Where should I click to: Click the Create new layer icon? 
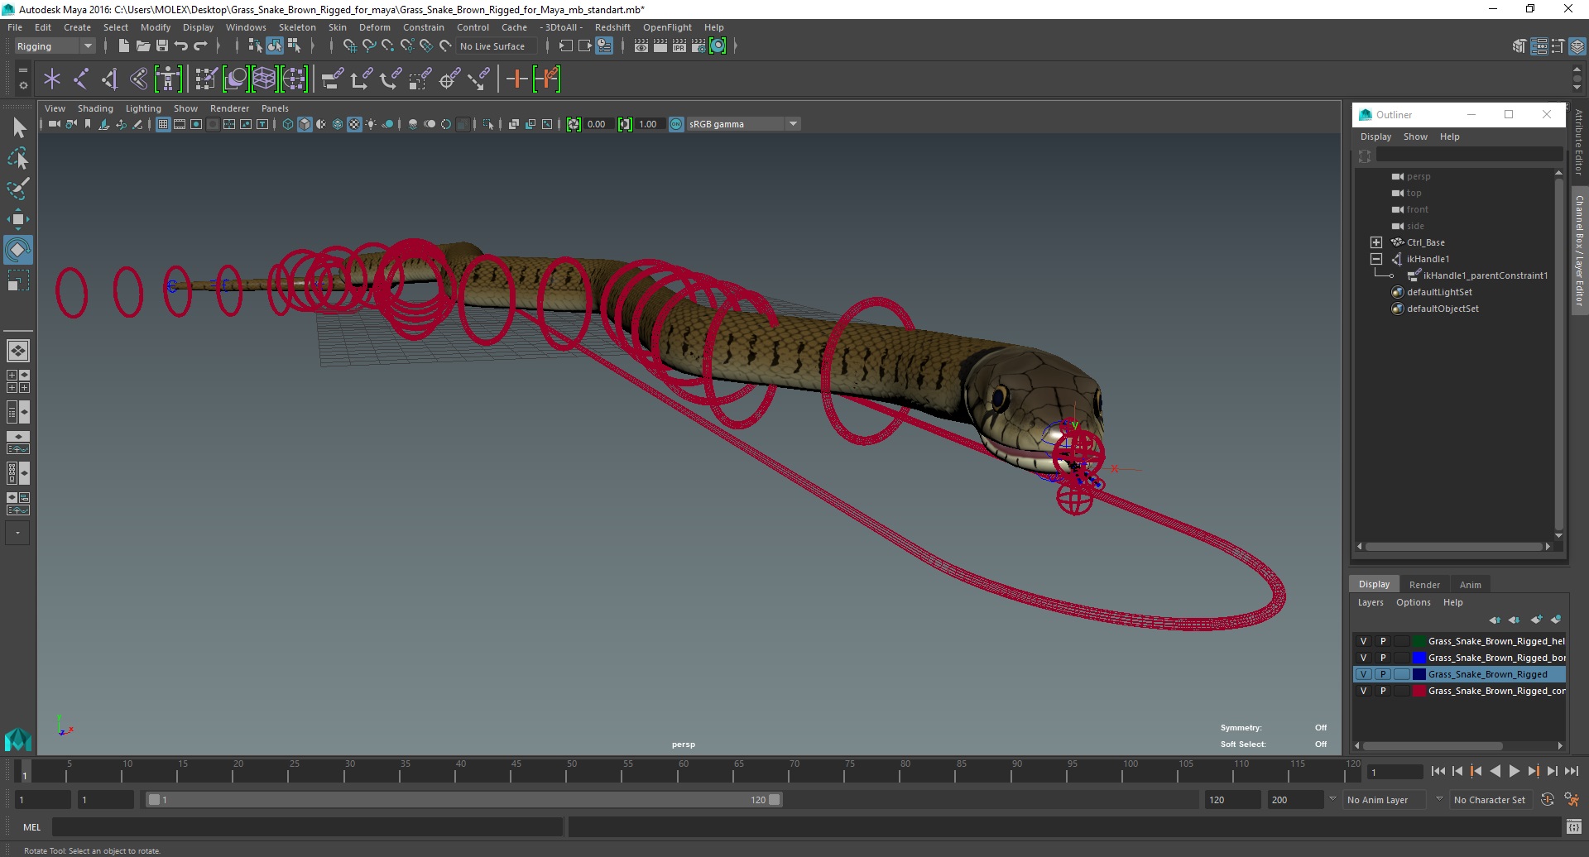click(x=1537, y=620)
